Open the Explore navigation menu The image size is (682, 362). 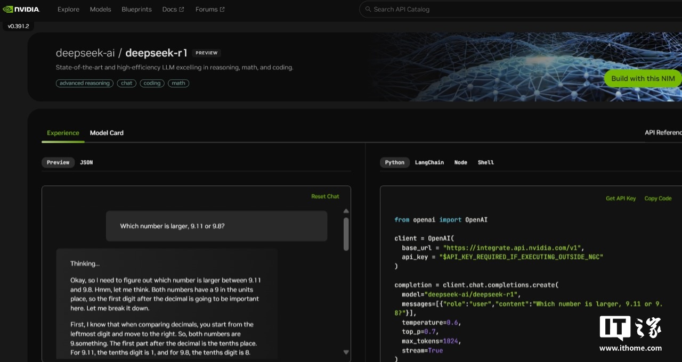coord(68,9)
